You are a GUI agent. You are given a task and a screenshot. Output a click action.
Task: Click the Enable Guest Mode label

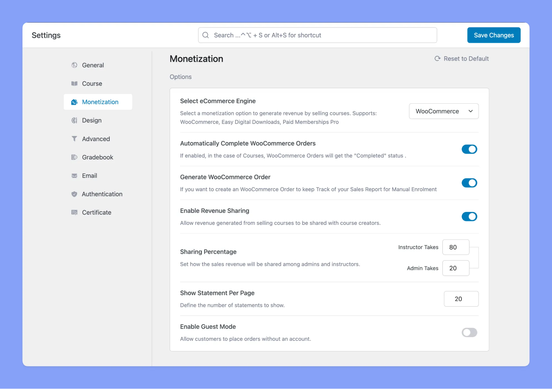pyautogui.click(x=208, y=327)
